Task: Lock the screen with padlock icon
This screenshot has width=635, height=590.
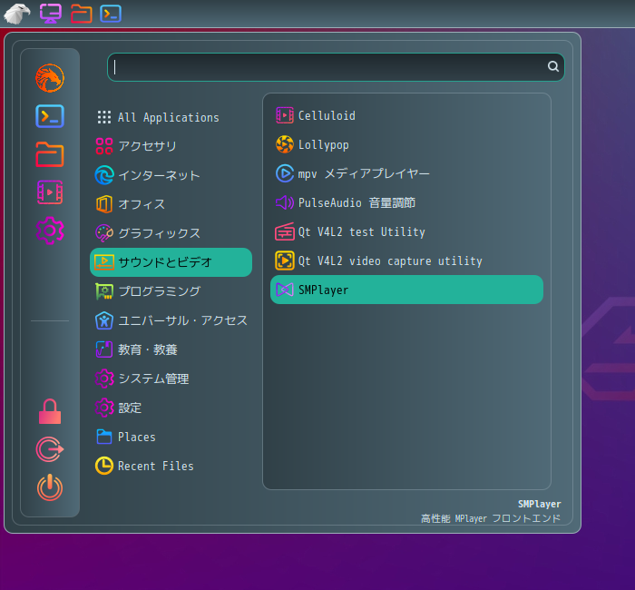Action: (x=50, y=411)
